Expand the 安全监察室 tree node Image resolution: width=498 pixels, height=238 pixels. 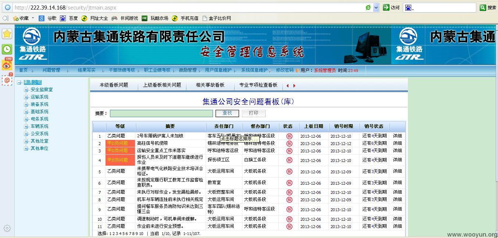(x=26, y=90)
